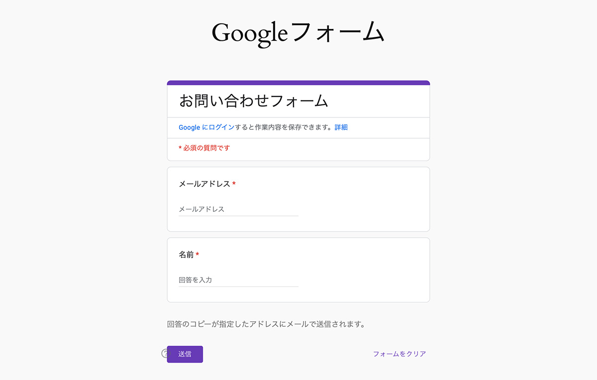Click the underline beneath the 回答を入力 field

coord(238,286)
